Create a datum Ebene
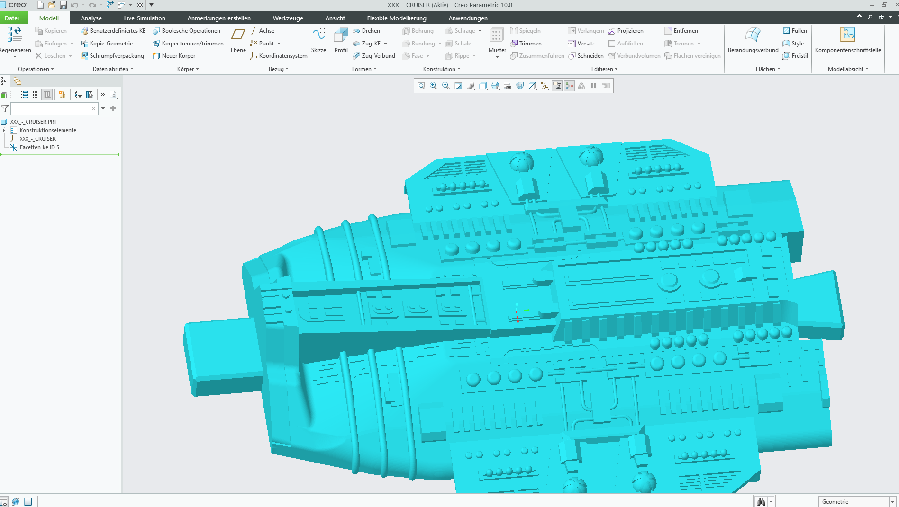The width and height of the screenshot is (899, 507). (x=238, y=40)
